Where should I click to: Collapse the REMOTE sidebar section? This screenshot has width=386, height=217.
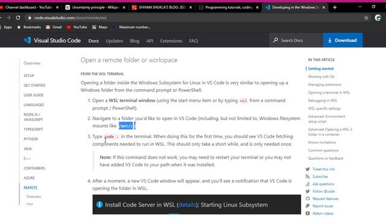31,187
